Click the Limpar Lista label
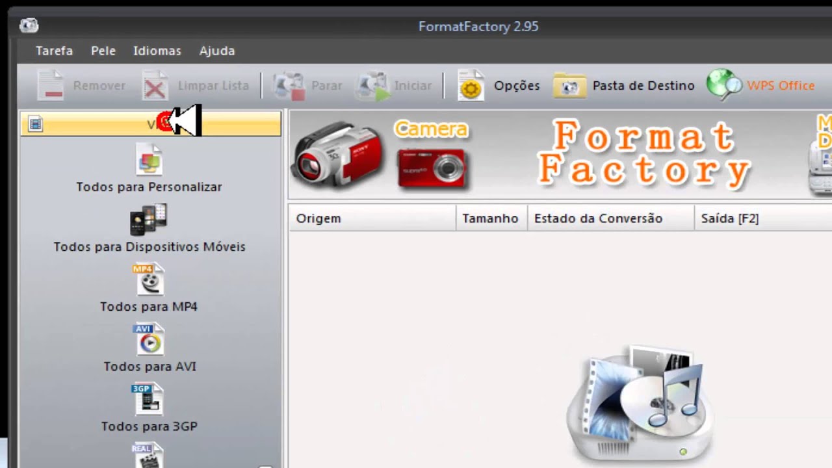Image resolution: width=832 pixels, height=468 pixels. 213,85
